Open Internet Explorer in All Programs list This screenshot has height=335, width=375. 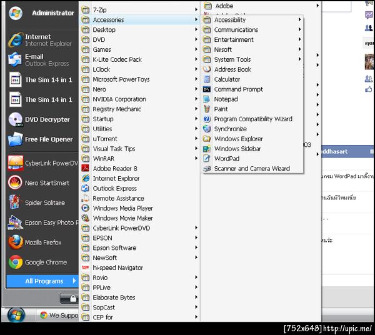139,178
